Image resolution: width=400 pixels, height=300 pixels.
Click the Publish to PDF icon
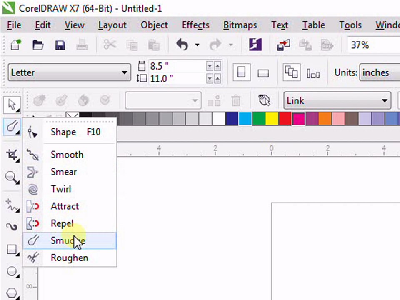click(x=327, y=45)
